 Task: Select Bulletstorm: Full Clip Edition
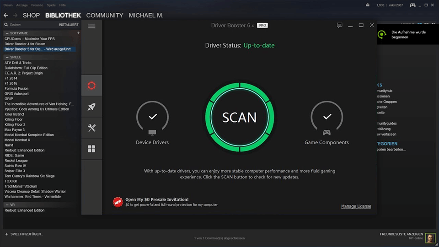pos(26,68)
